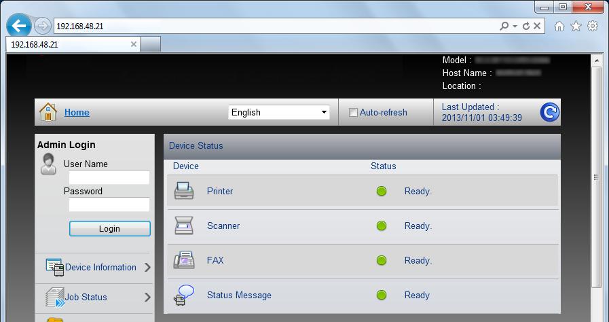Click the search magnifier in address bar
Viewport: 609px width, 322px height.
[504, 26]
